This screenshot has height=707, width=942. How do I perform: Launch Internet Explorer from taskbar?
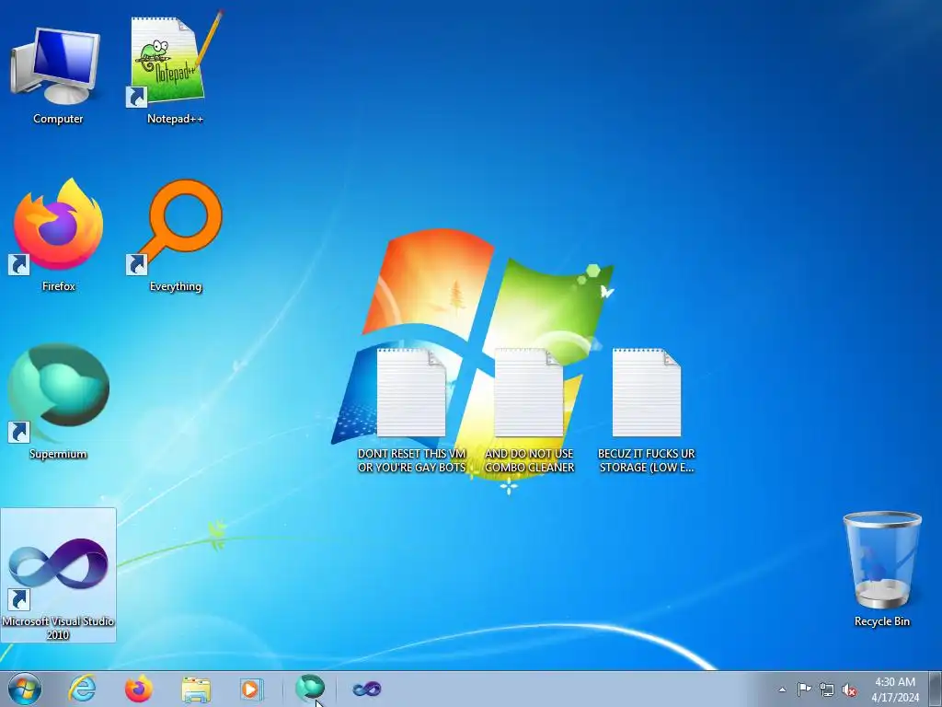point(82,689)
